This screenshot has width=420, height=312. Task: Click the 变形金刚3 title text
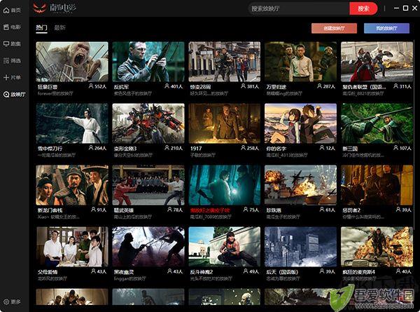click(125, 149)
